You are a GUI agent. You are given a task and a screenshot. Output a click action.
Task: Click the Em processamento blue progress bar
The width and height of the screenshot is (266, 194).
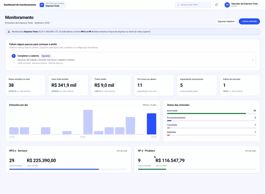[169, 121]
